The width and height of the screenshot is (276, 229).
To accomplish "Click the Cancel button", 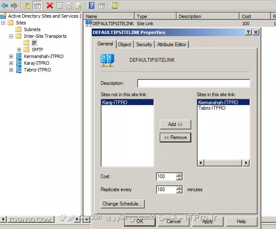I will [x=174, y=221].
